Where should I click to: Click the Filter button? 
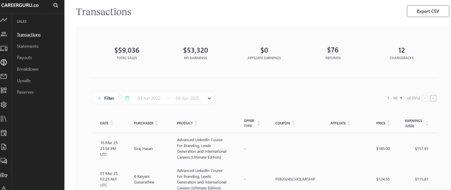(x=106, y=98)
